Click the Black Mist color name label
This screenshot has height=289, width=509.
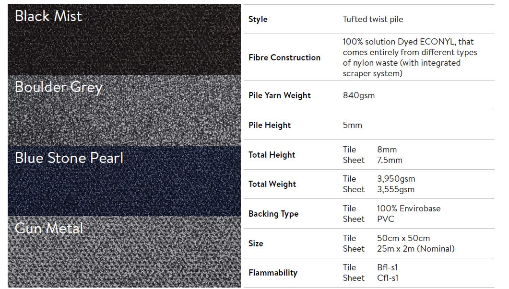[48, 16]
